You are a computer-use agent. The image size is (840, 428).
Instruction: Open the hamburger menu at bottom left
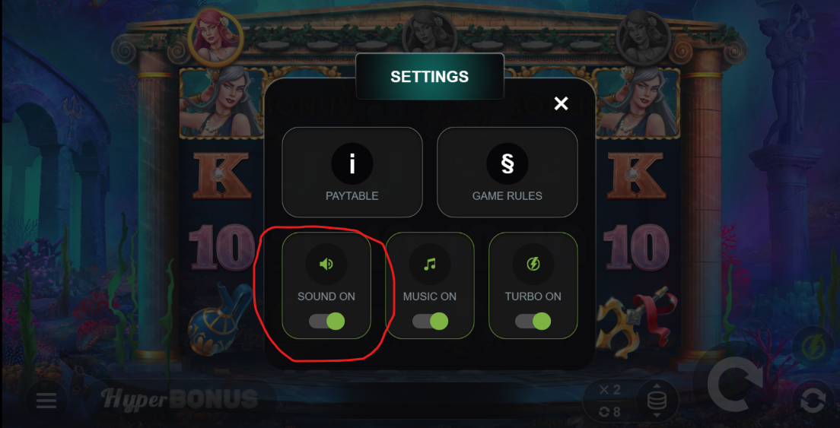coord(46,401)
